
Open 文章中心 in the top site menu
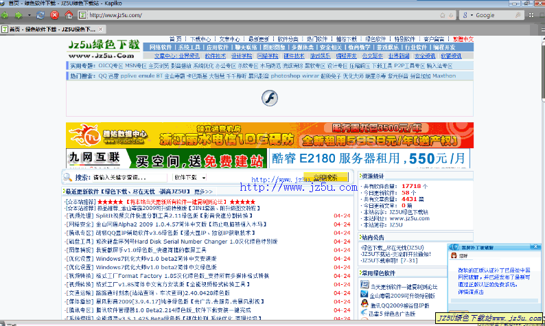click(229, 39)
